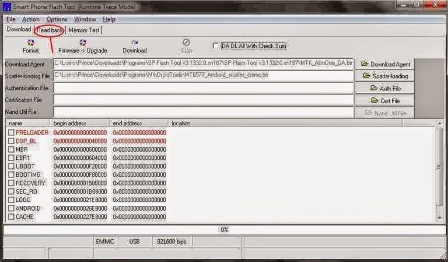Sort by the begin address column header

pos(80,123)
